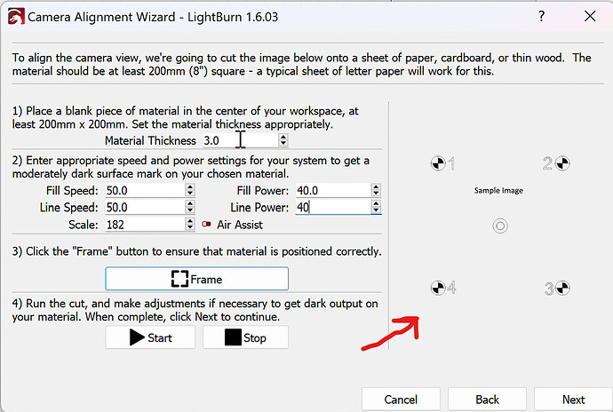Increase Scale value with up arrow
This screenshot has width=613, height=412.
[190, 221]
